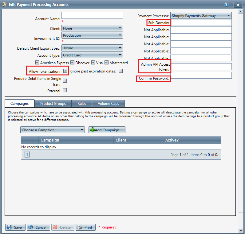The height and width of the screenshot is (234, 245).
Task: Open the Choose a Campaign dropdown
Action: 52,130
